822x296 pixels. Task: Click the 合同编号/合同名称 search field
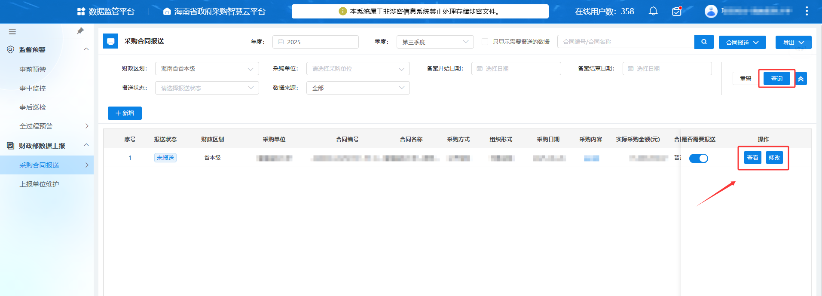tap(625, 42)
